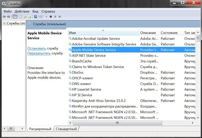Screen dimensions: 202x138
Task: Select Kaspersky Anti-Virus Service 15.0.2
Action: [x=132, y=101]
